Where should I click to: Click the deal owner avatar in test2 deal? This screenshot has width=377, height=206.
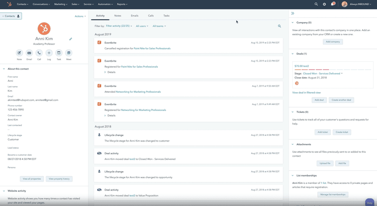click(x=297, y=83)
